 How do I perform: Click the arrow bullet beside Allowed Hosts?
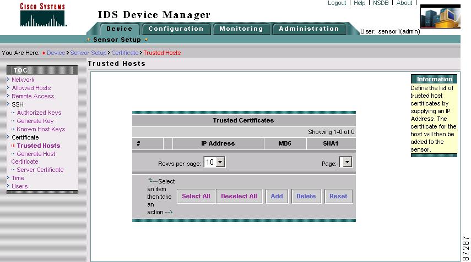(8, 87)
